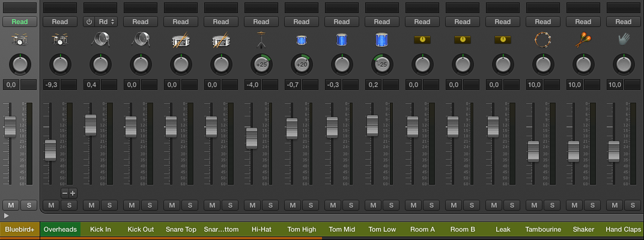The height and width of the screenshot is (240, 644).
Task: Select the Room A track name
Action: click(422, 229)
